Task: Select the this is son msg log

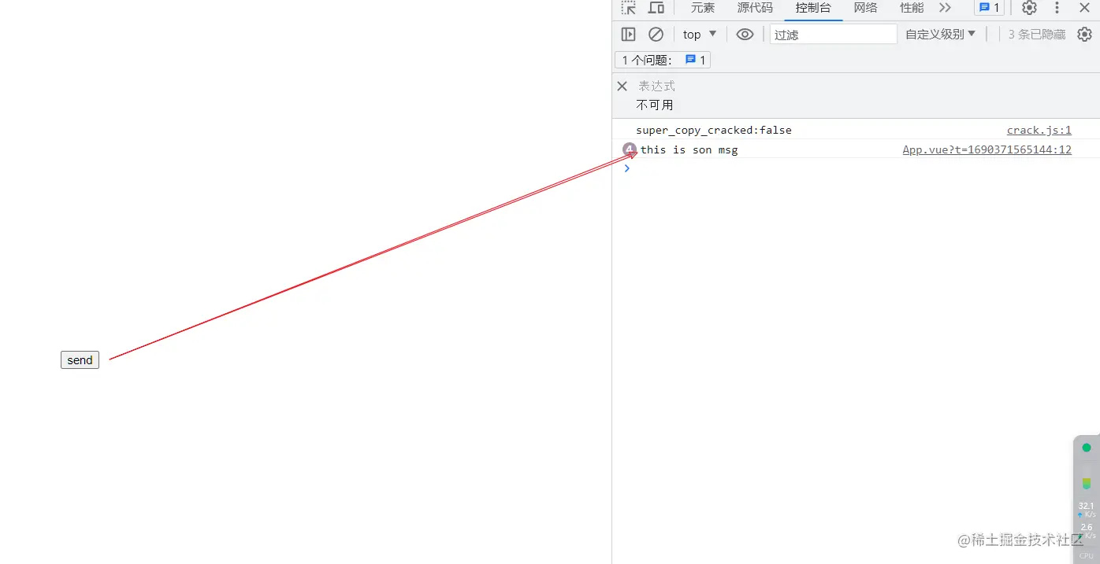Action: point(689,149)
